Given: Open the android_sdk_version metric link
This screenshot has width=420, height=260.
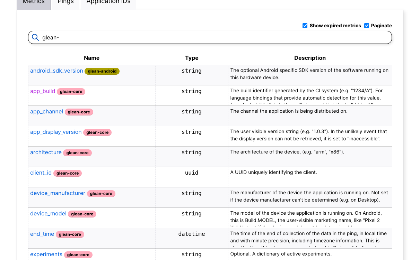Looking at the screenshot, I should [56, 71].
